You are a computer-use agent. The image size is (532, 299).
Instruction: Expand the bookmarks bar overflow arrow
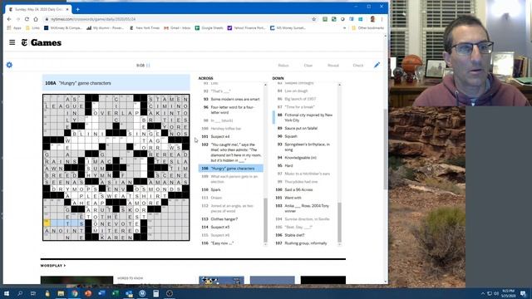[x=344, y=28]
